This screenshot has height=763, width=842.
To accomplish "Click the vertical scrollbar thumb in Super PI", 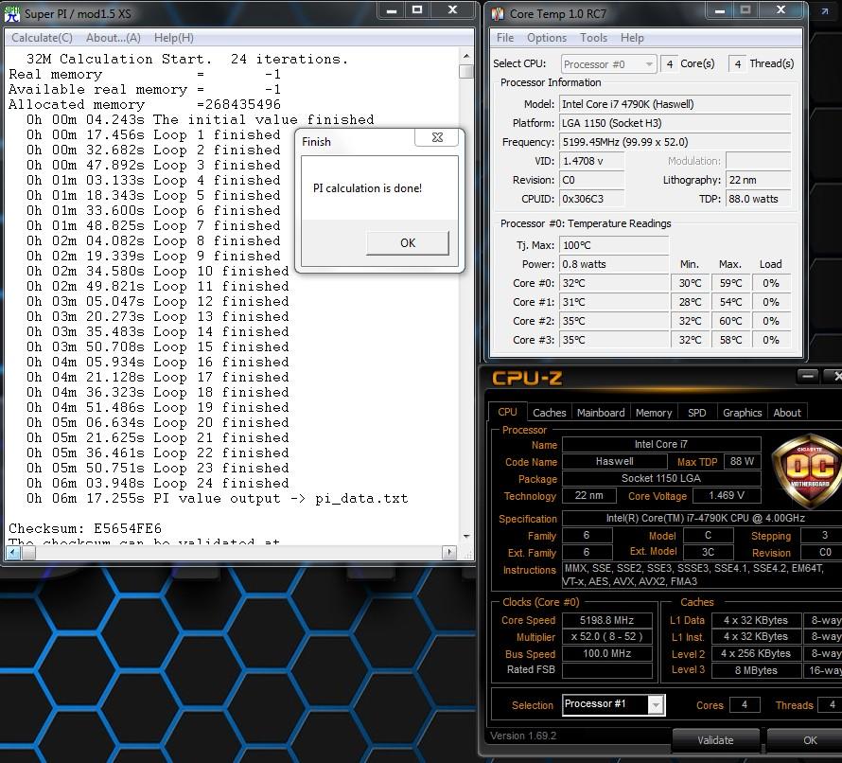I will click(466, 71).
